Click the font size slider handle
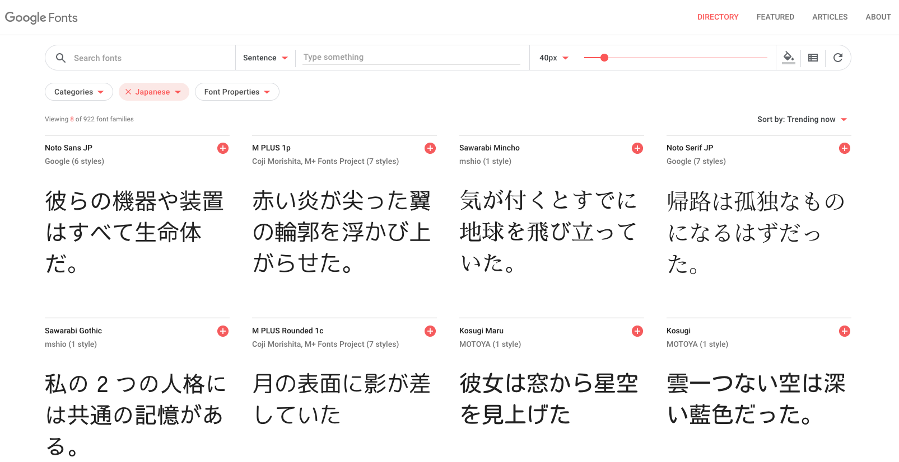899x462 pixels. [x=604, y=58]
